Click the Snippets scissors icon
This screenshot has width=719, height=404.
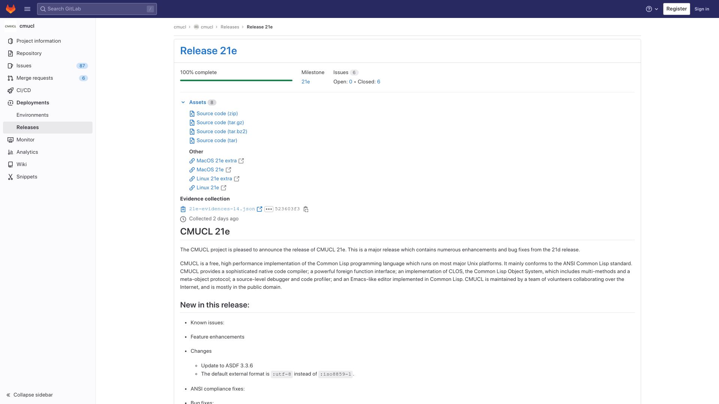coord(10,177)
